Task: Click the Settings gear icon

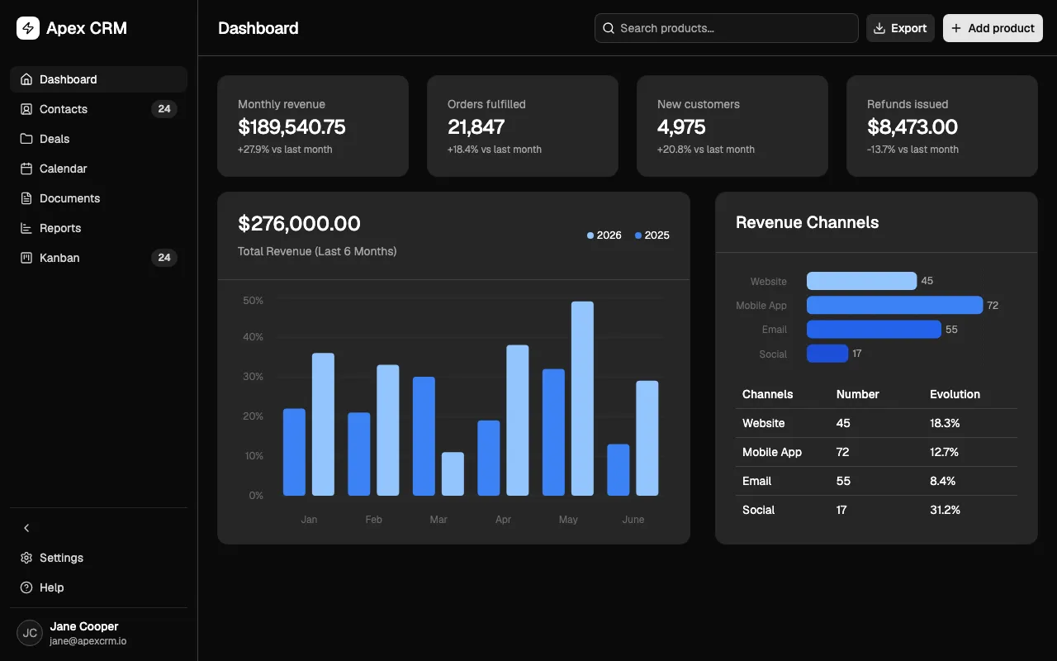Action: click(x=26, y=558)
